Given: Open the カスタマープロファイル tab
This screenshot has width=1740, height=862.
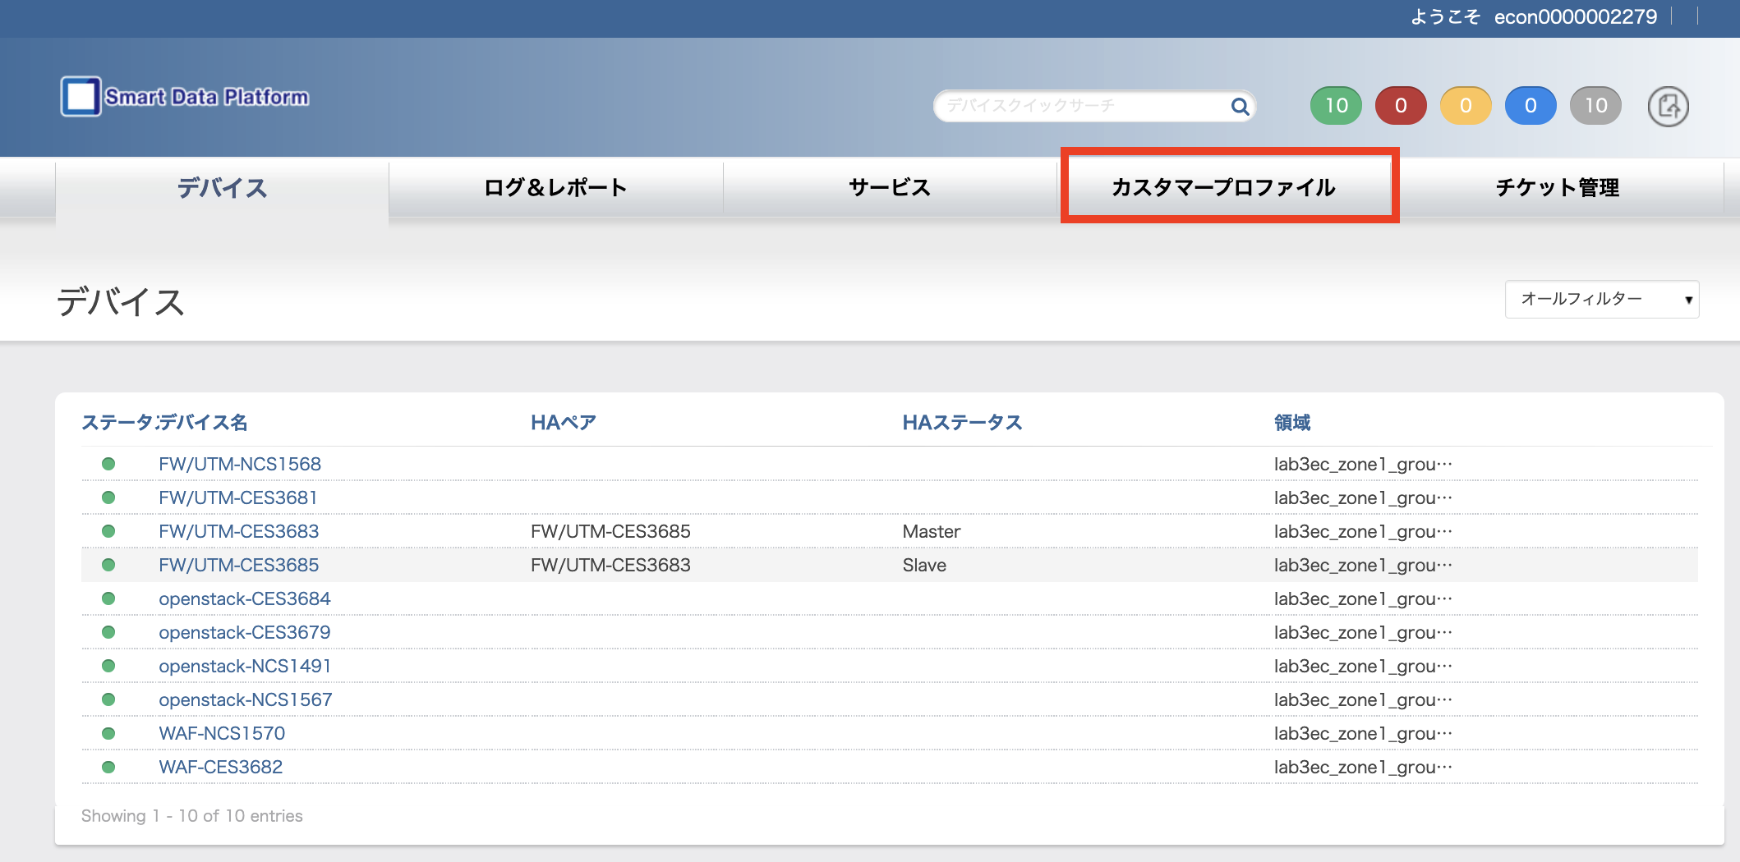Looking at the screenshot, I should pyautogui.click(x=1223, y=187).
